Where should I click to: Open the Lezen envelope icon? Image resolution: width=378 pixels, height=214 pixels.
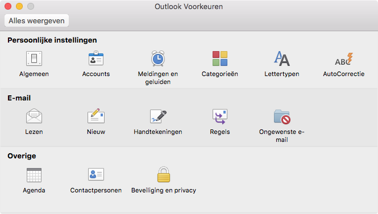click(x=34, y=116)
